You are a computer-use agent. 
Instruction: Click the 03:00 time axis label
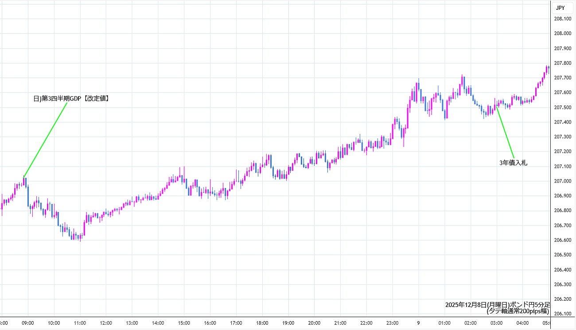tap(496, 323)
